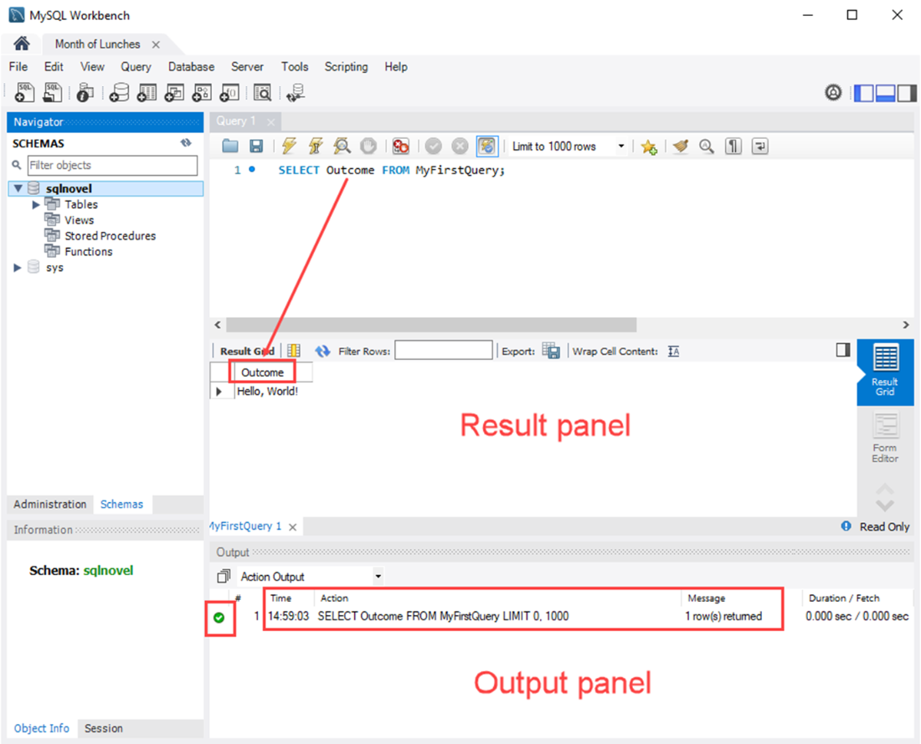Screen dimensions: 921x744
Task: Open a SQL script file with the folder icon
Action: [x=229, y=146]
